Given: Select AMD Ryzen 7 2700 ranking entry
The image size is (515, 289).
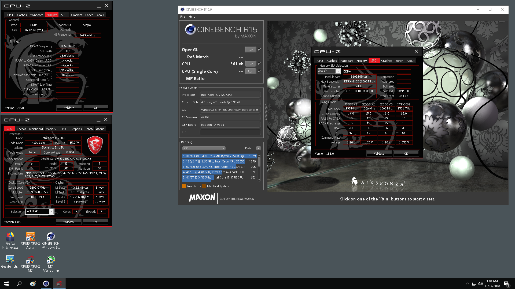Looking at the screenshot, I should tap(219, 156).
